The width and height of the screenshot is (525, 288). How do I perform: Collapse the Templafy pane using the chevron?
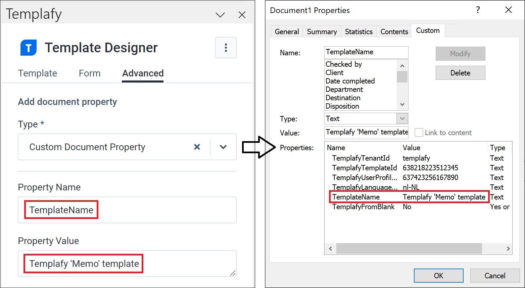pyautogui.click(x=220, y=14)
